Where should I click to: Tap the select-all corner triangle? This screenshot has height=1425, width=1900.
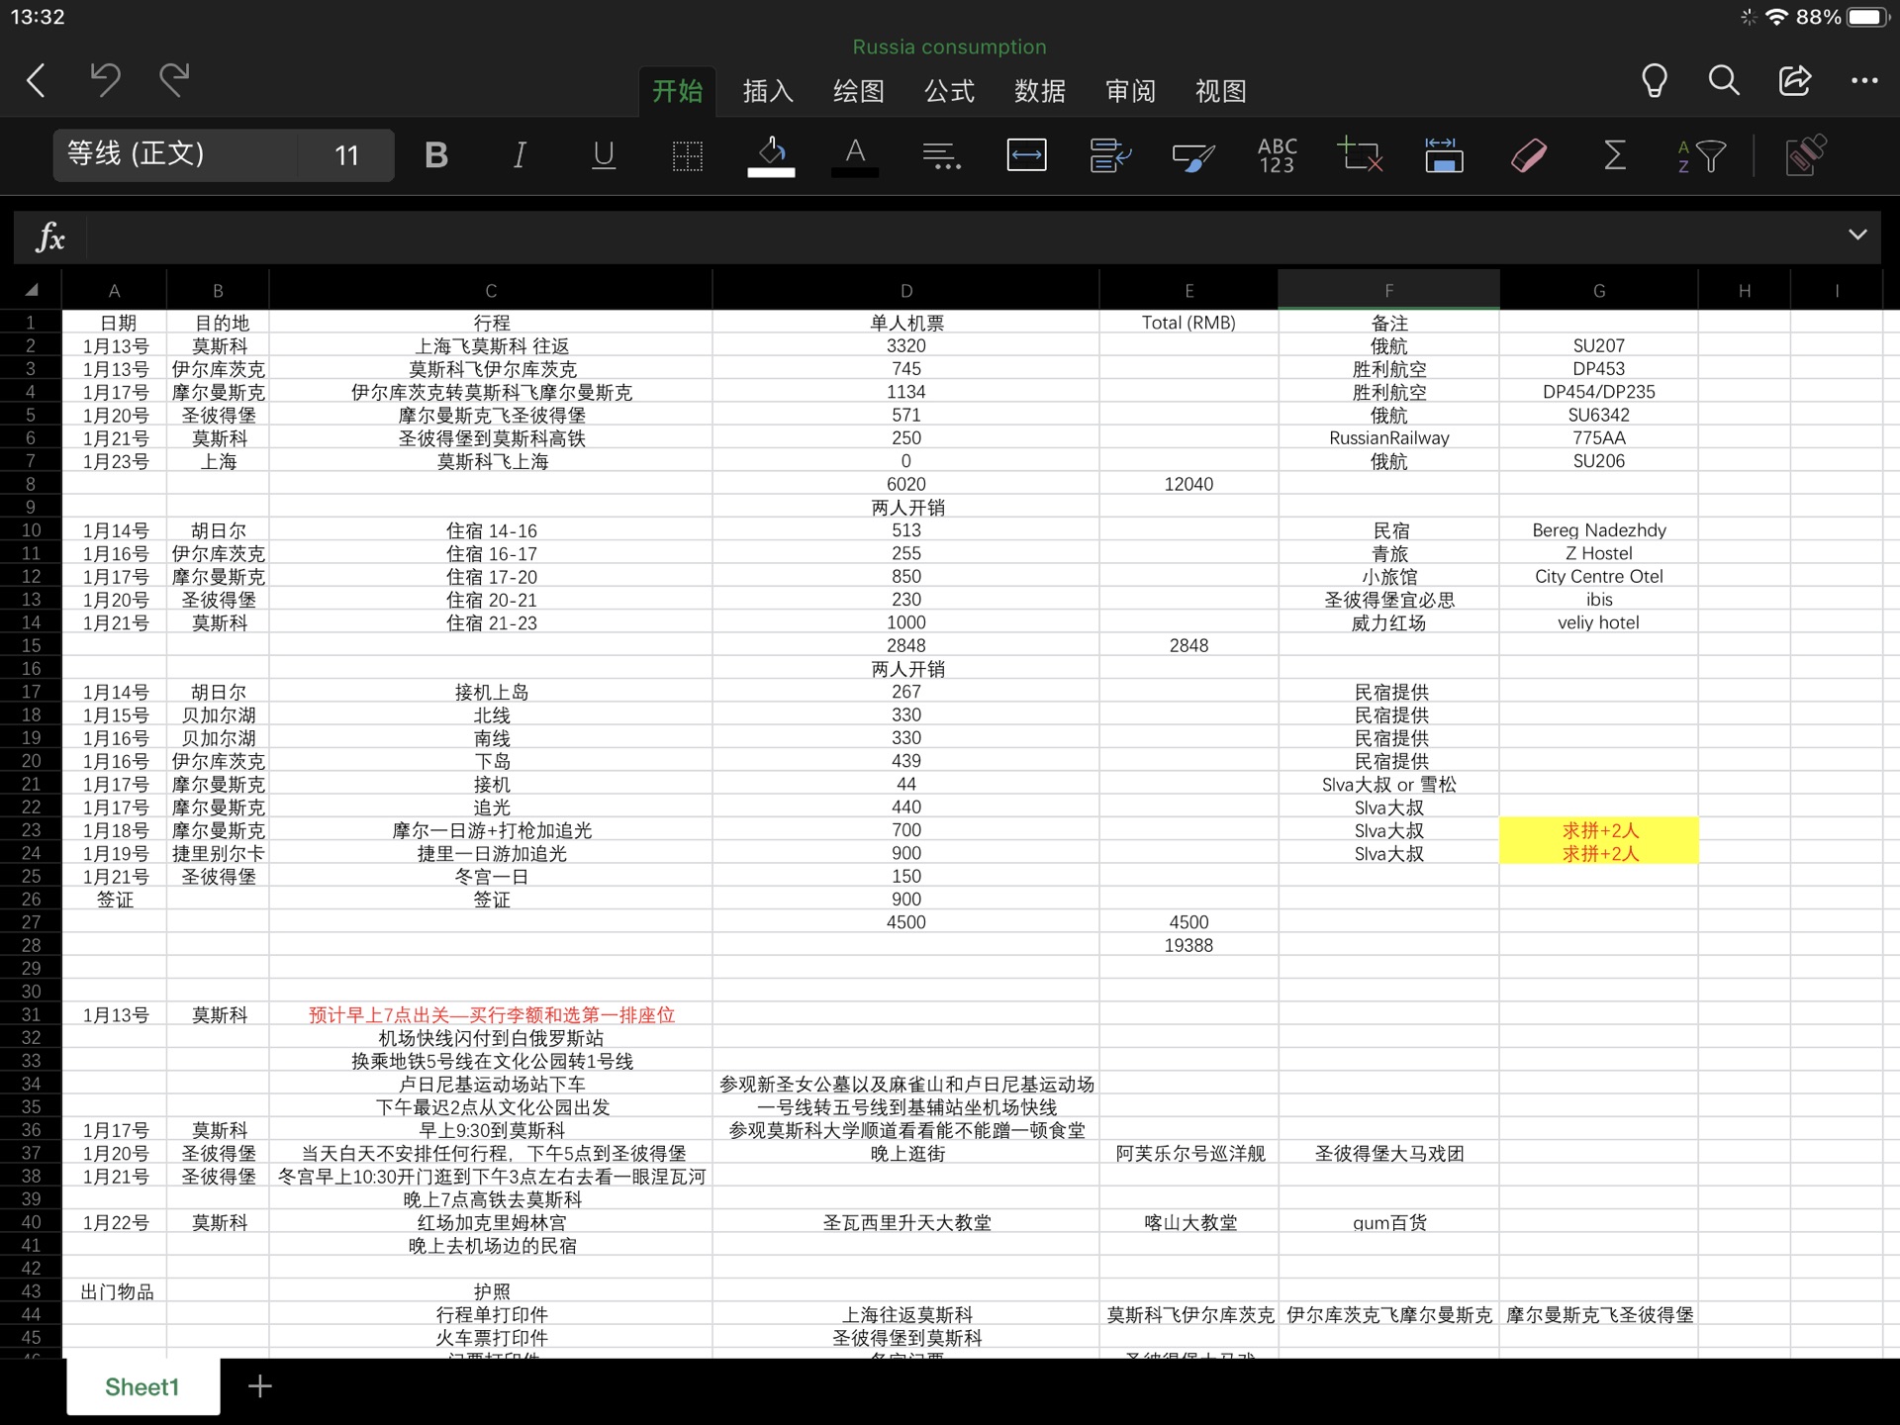pos(32,290)
